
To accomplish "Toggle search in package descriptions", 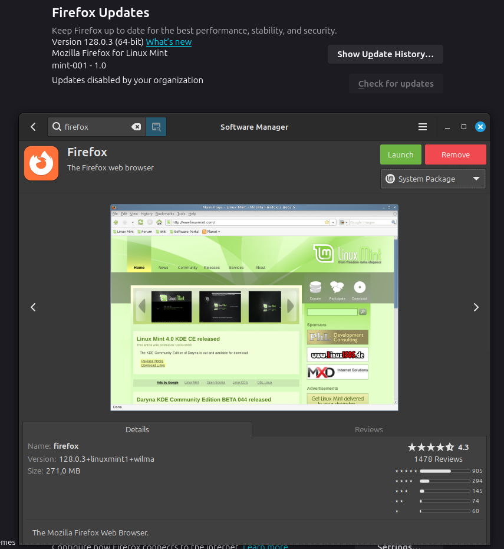I will coord(156,127).
